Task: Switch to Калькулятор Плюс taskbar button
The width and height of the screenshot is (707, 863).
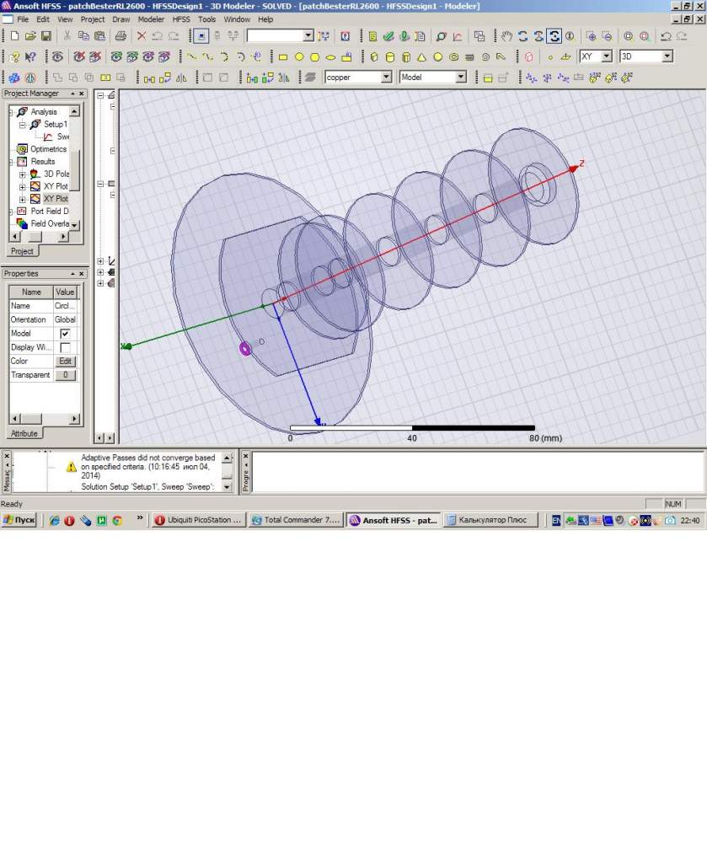Action: click(491, 520)
